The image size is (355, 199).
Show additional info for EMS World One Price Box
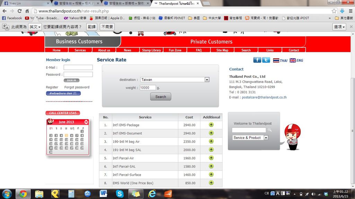211,183
